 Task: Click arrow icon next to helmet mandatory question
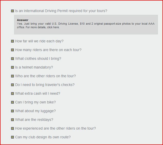coord(12,67)
